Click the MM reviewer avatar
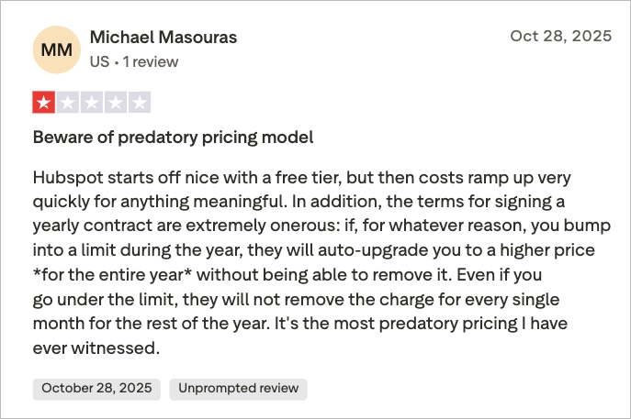631x419 pixels. coord(55,50)
